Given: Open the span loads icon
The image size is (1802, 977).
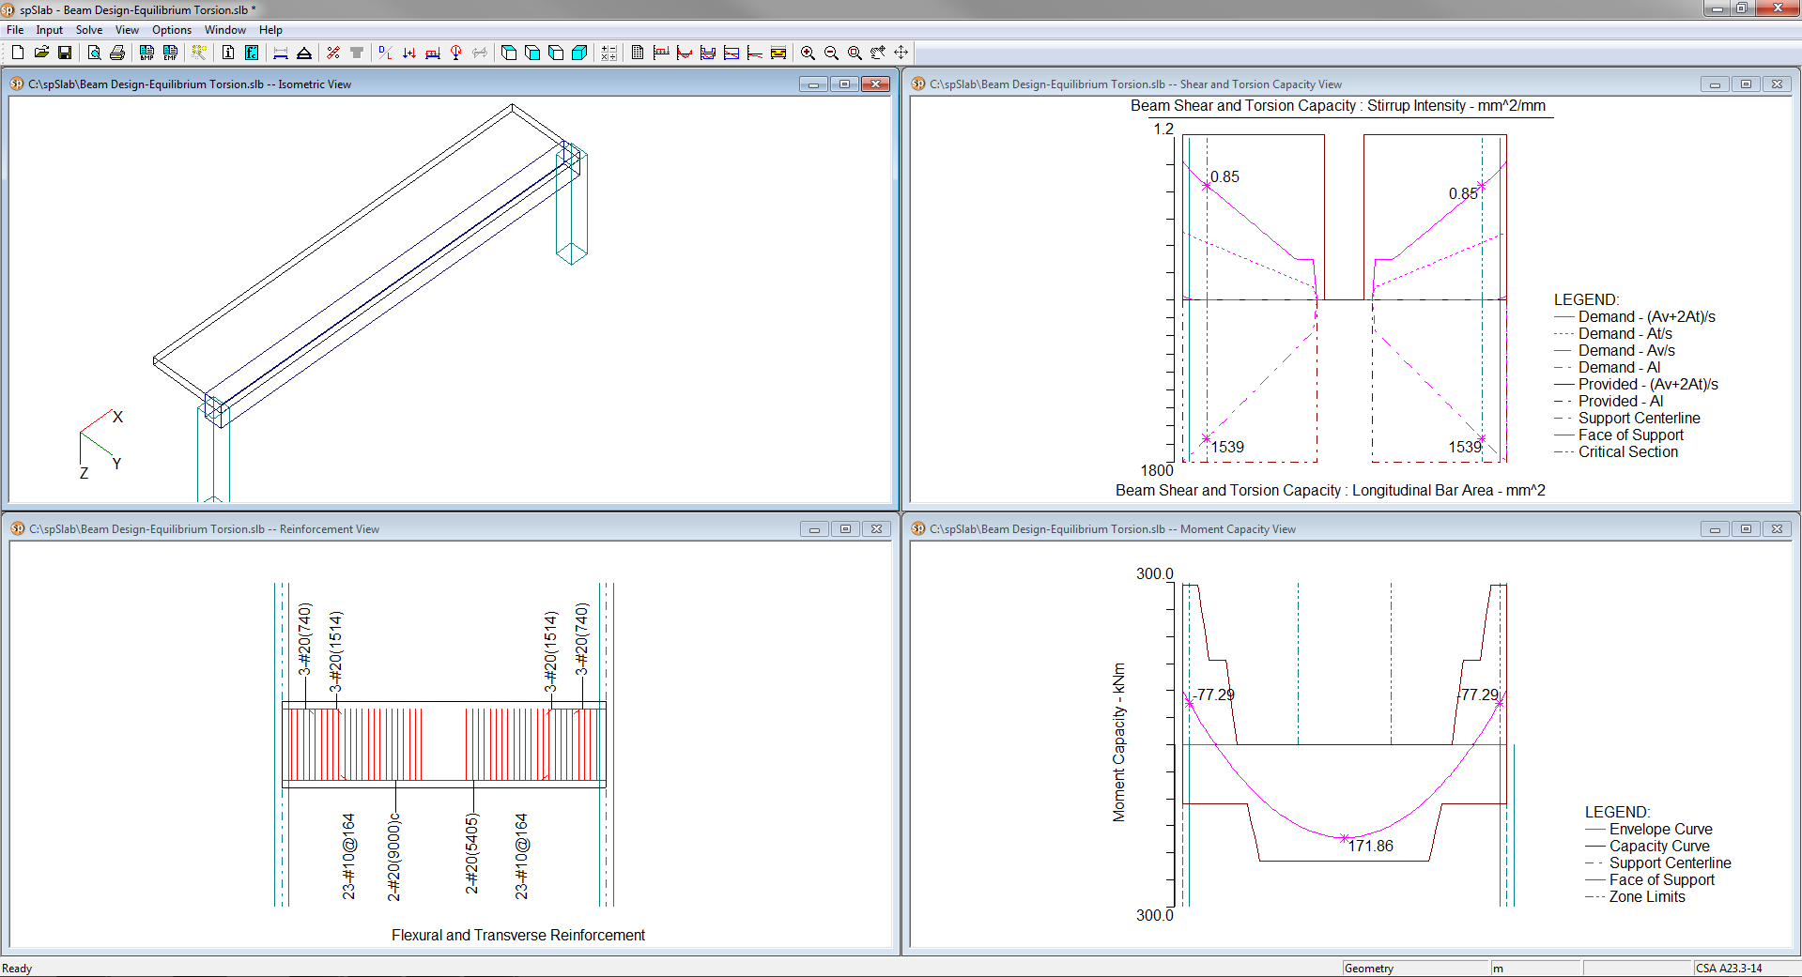Looking at the screenshot, I should 433,53.
